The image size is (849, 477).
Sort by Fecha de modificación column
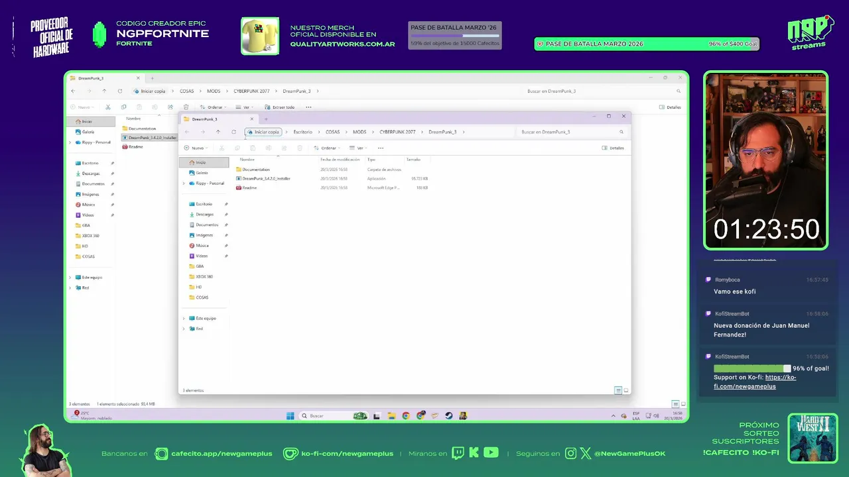coord(340,160)
